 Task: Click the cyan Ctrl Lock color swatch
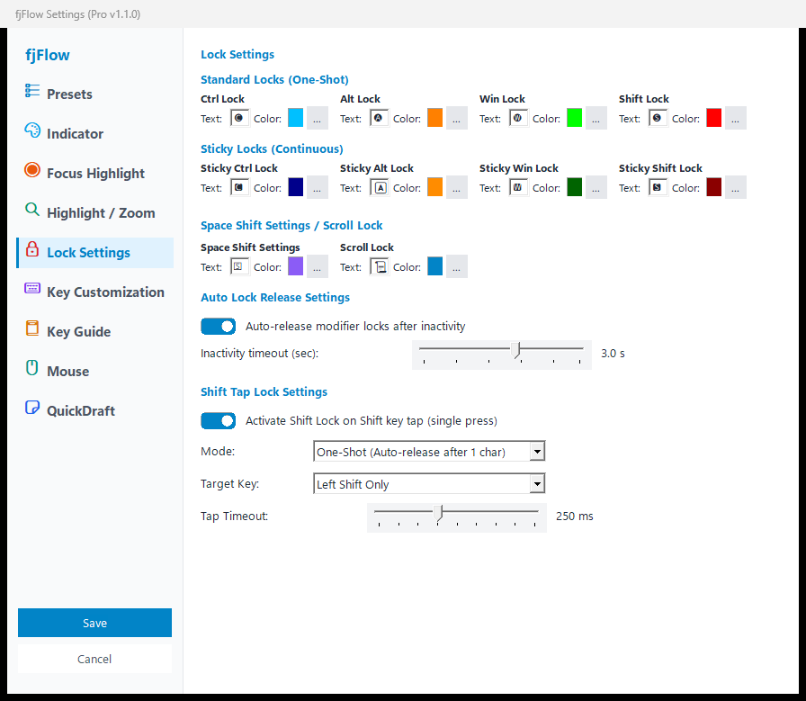(296, 118)
